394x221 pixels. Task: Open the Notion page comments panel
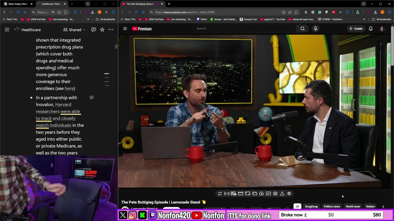[x=94, y=30]
